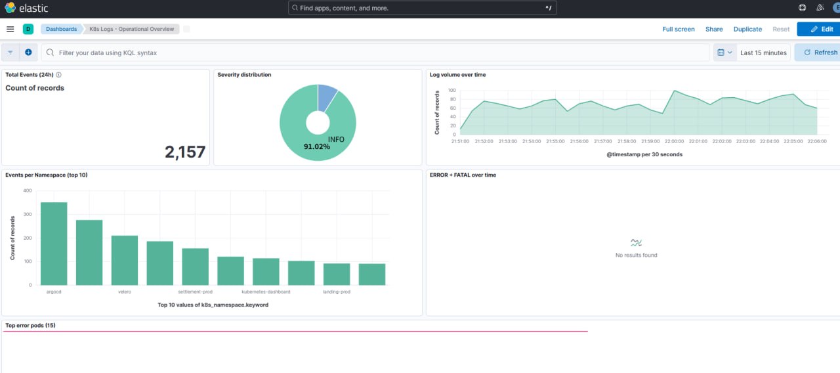This screenshot has height=373, width=840.
Task: Click ERROR + FATAL over time title
Action: (x=463, y=175)
